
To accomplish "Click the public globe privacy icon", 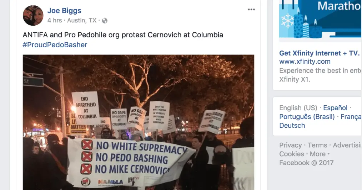I will [x=105, y=21].
